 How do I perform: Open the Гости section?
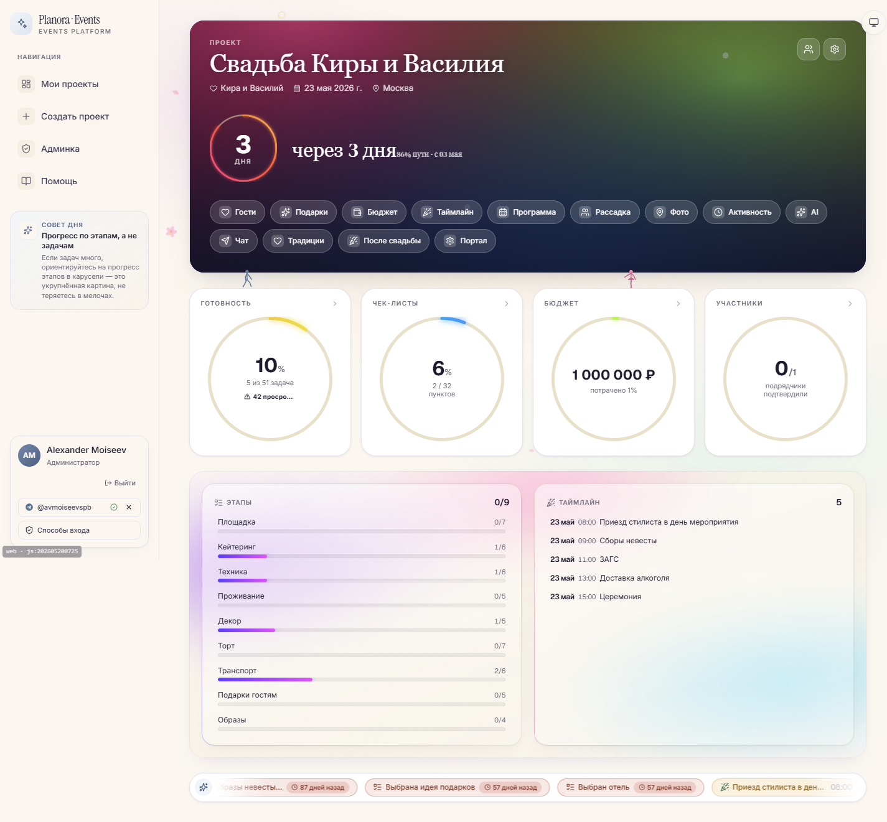(237, 212)
